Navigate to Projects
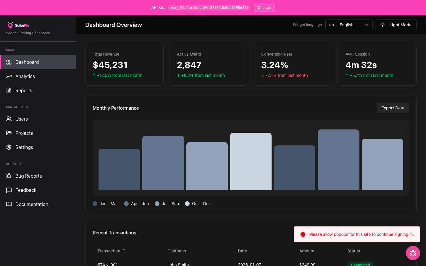 (x=38, y=133)
